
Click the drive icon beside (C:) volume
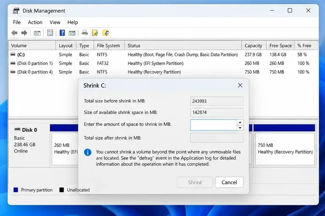pos(13,54)
